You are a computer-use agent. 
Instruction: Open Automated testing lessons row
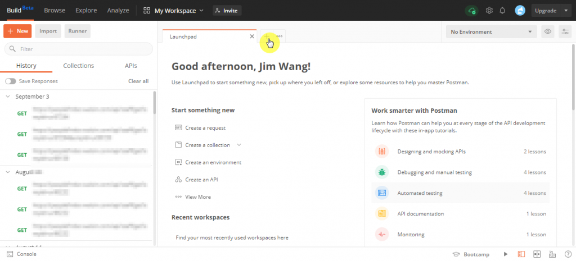pos(461,193)
